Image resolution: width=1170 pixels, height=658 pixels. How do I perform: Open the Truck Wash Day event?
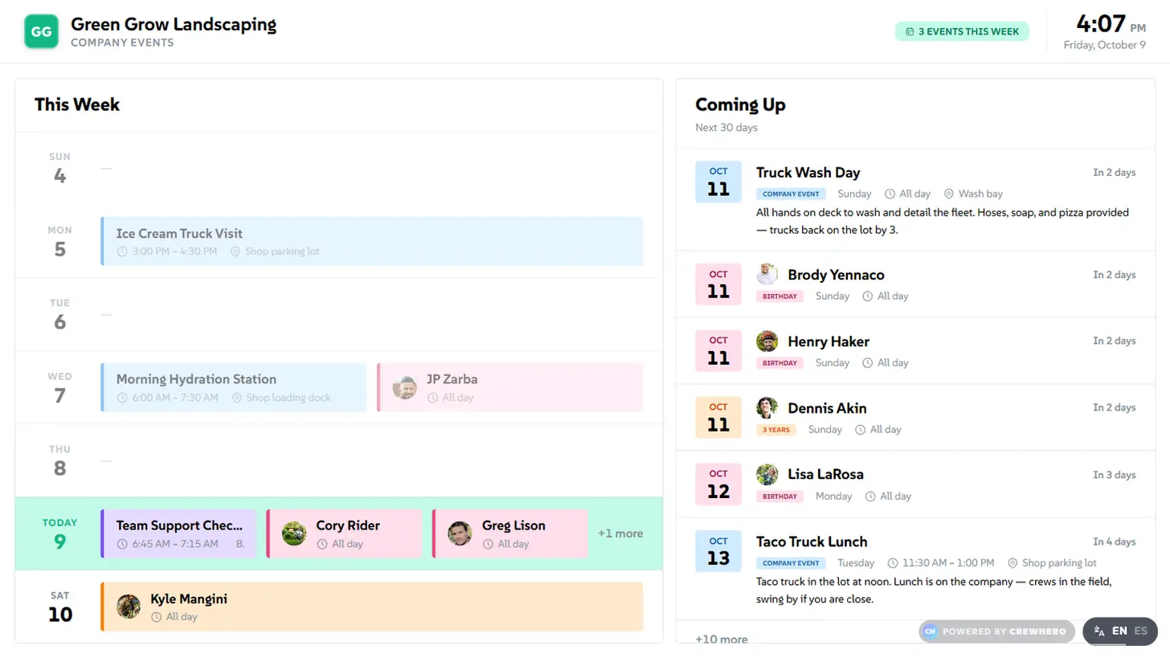[915, 200]
